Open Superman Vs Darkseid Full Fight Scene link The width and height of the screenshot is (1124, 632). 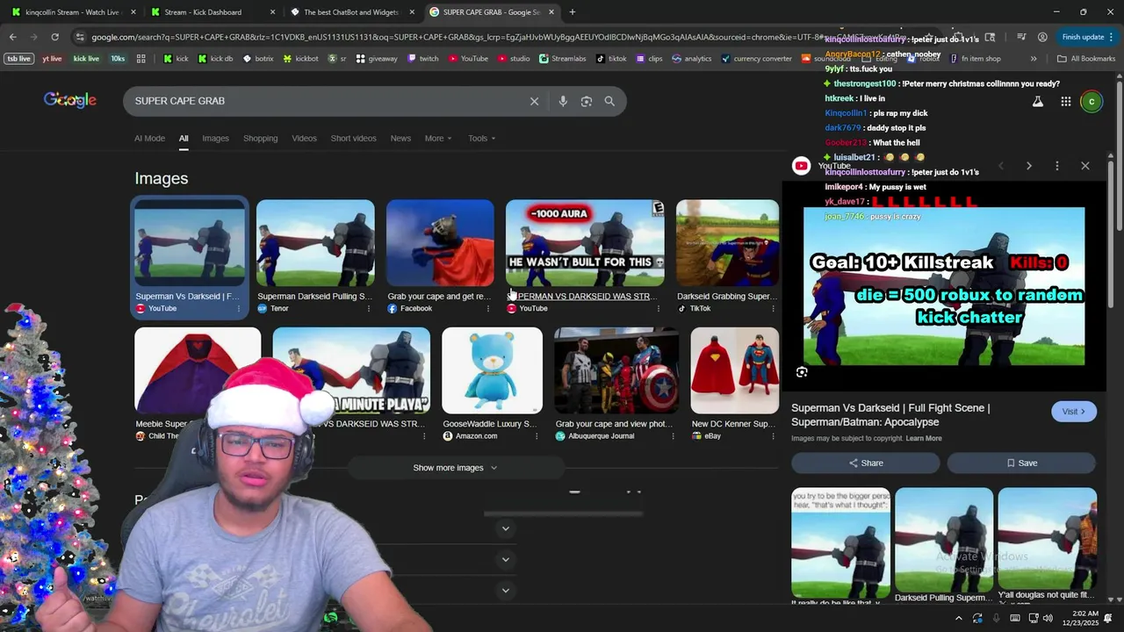pyautogui.click(x=890, y=414)
